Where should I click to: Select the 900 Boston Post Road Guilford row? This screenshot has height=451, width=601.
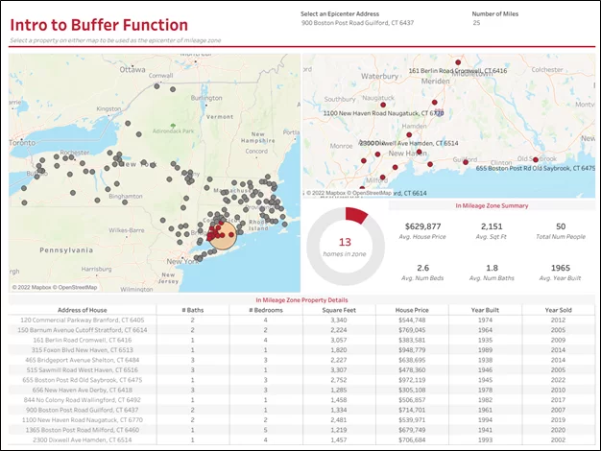tap(301, 410)
